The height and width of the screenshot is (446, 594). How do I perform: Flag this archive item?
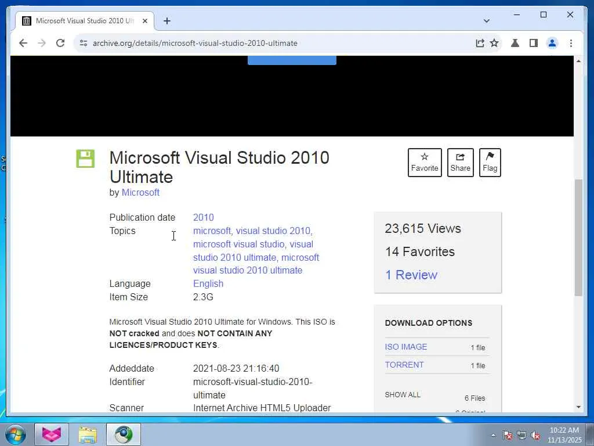490,163
